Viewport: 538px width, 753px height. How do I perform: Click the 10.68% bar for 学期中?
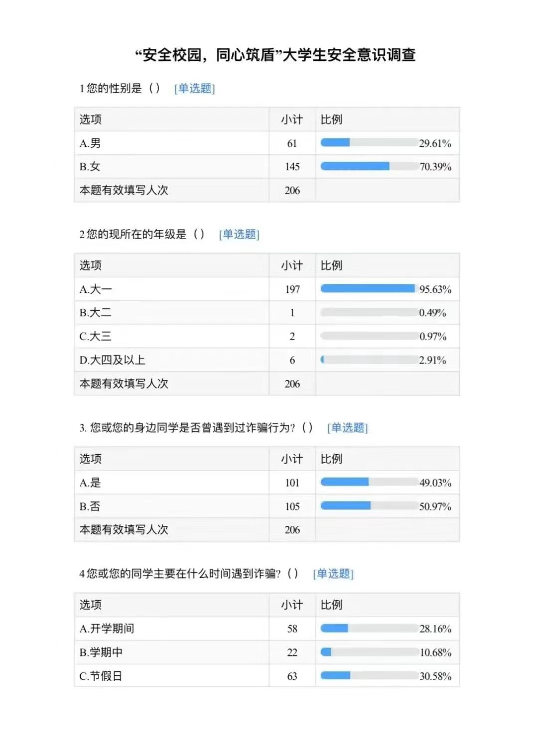click(369, 652)
